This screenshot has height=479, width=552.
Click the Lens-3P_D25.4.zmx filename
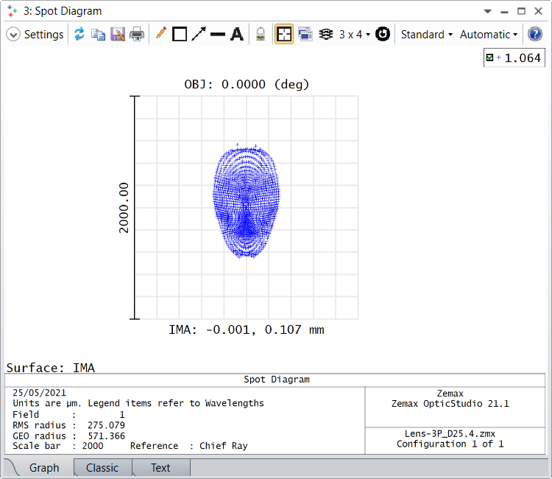click(x=450, y=433)
